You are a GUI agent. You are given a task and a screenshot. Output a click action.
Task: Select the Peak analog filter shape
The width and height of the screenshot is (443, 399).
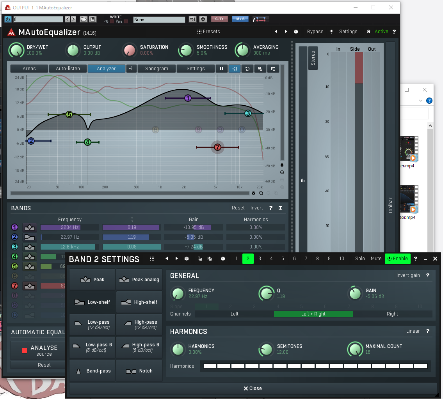(x=139, y=279)
